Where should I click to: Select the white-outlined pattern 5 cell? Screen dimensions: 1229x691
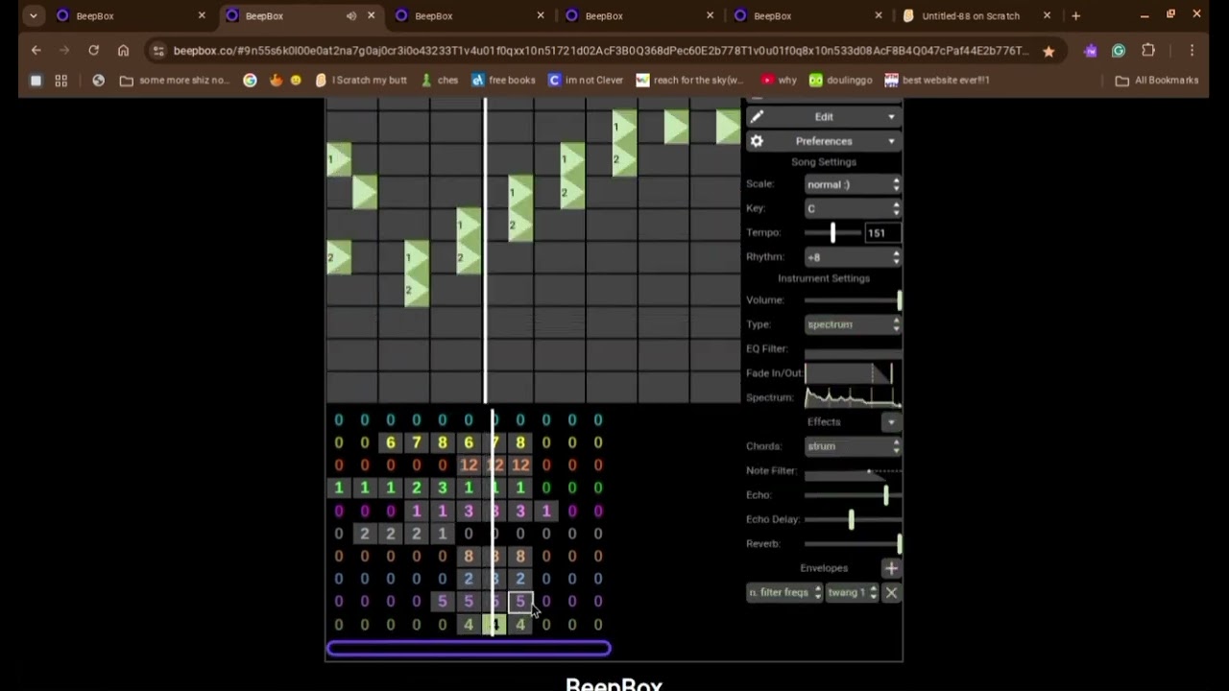point(520,602)
